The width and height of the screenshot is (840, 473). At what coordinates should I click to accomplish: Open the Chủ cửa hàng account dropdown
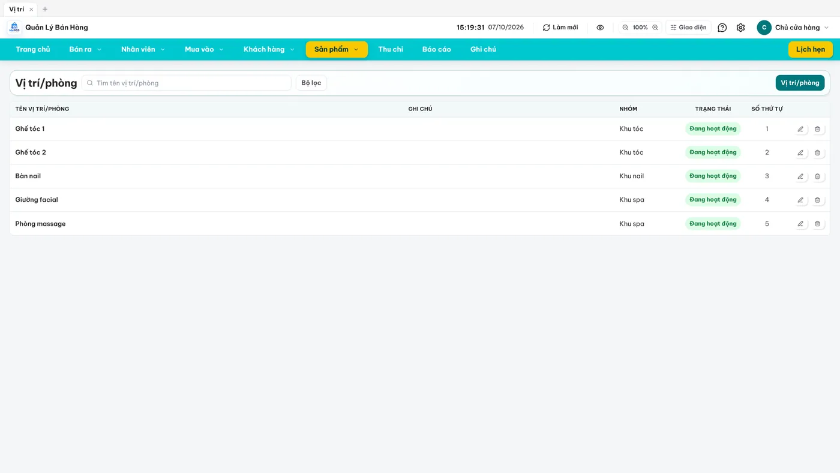click(793, 28)
